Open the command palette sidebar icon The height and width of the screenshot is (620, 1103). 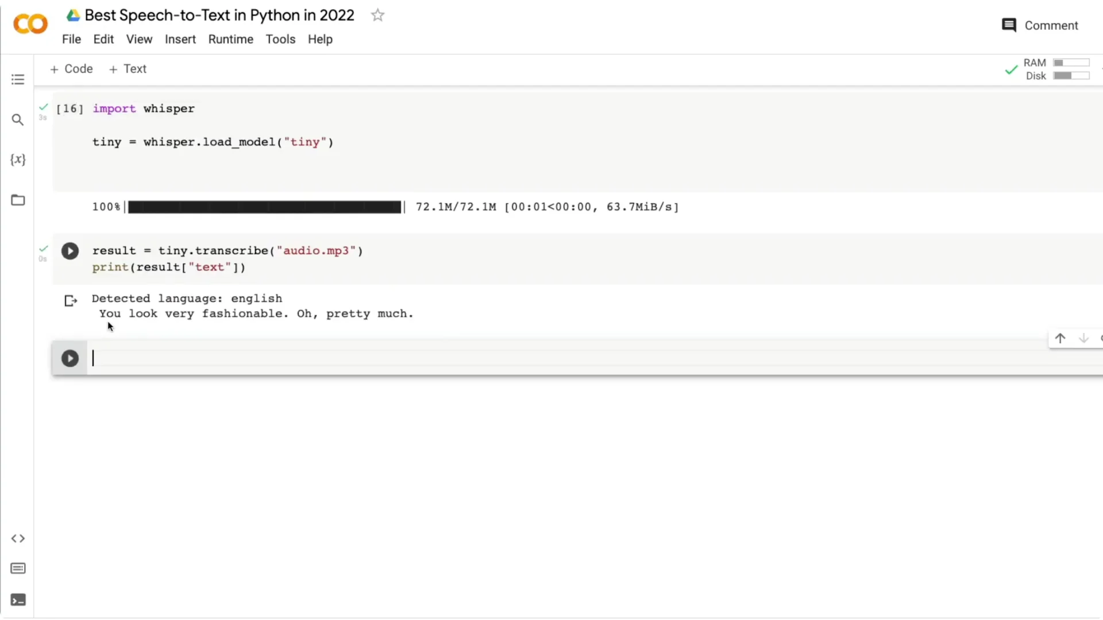18,568
